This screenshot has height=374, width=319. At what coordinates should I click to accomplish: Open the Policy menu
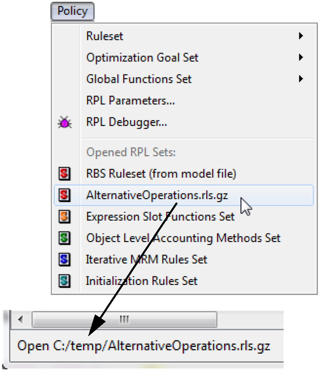coord(72,11)
